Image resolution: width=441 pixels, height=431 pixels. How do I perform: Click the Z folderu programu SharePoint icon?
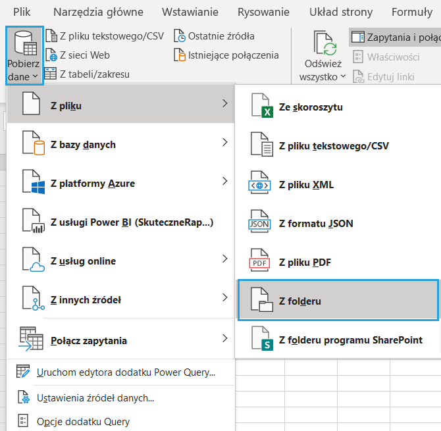[x=261, y=340]
